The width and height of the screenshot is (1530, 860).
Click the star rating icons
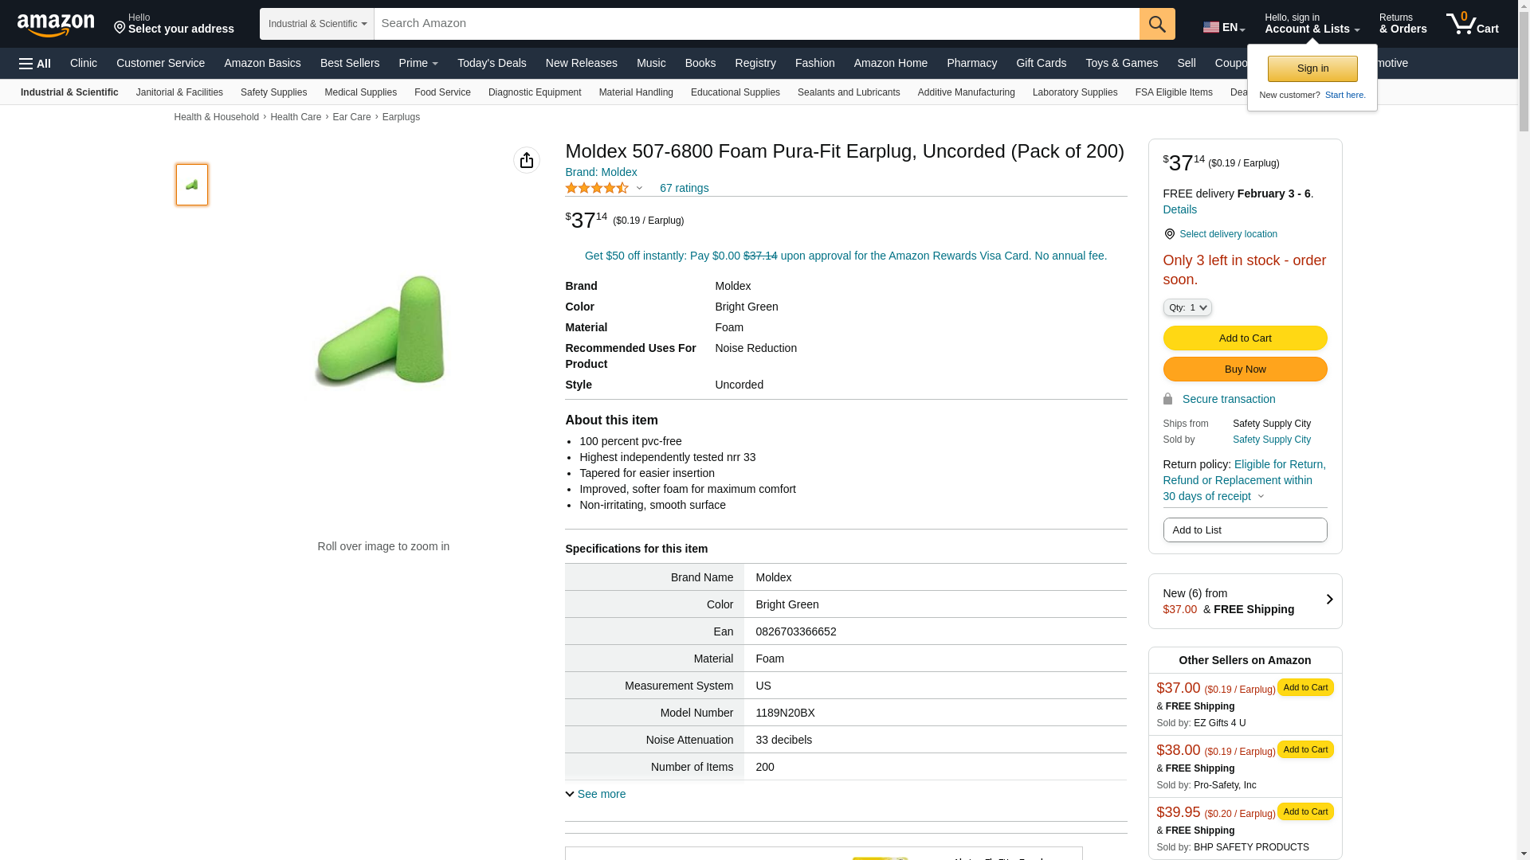click(x=597, y=188)
